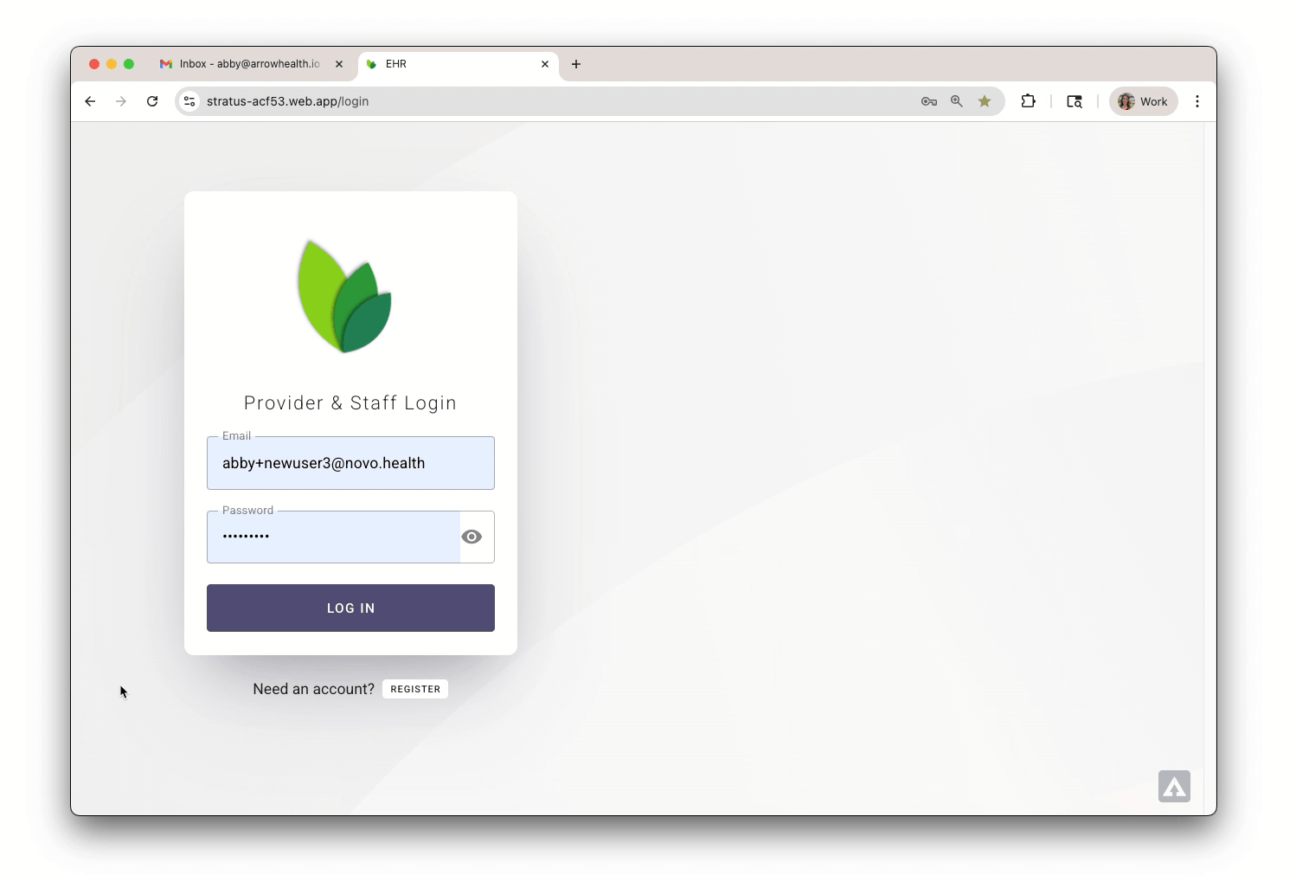This screenshot has height=875, width=1296.
Task: Close the EHR tab
Action: (x=545, y=64)
